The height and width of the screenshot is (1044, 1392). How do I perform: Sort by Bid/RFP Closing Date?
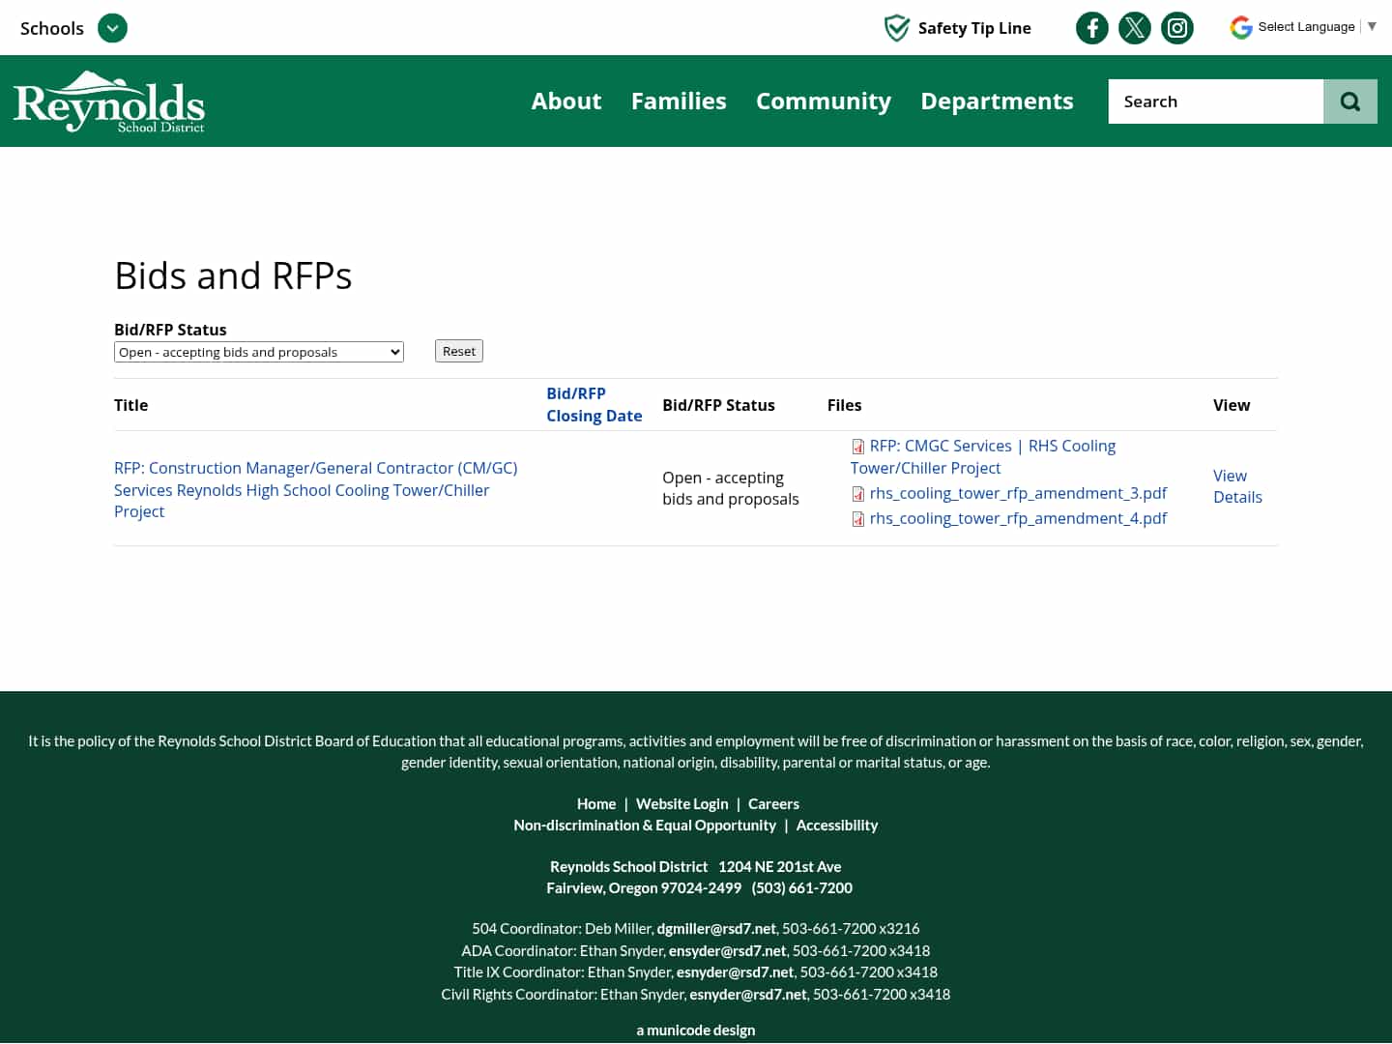[x=594, y=404]
